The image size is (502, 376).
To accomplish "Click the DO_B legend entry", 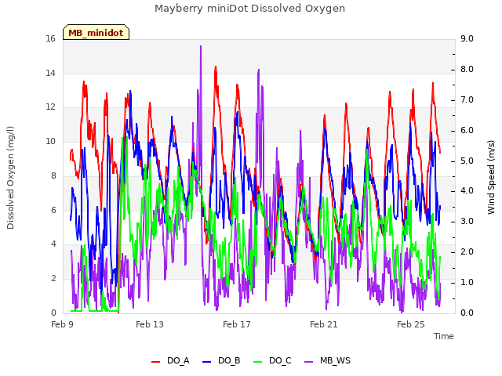I will click(221, 361).
